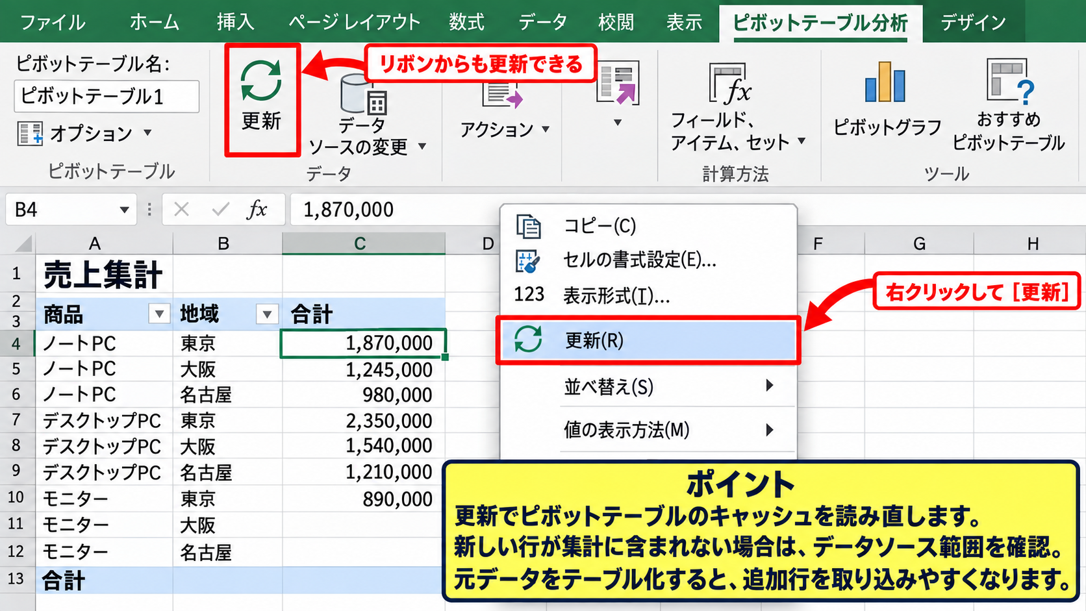Switch to the 校閲 ribbon tab
Viewport: 1086px width, 611px height.
point(616,23)
